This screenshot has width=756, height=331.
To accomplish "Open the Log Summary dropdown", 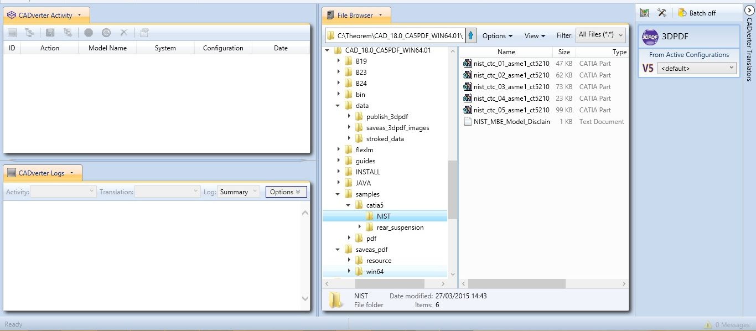I will click(238, 192).
